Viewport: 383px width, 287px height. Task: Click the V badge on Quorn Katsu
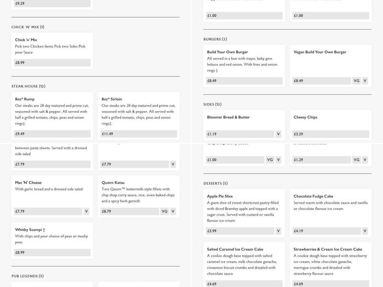173,211
